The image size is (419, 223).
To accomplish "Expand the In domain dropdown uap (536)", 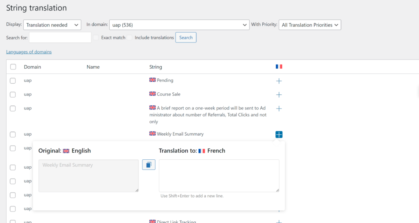I will [x=179, y=25].
